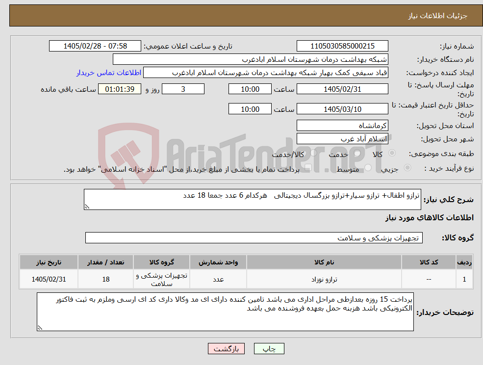Click the delivery city field اسلام آباد غرب
483x365 pixels.
(x=342, y=139)
